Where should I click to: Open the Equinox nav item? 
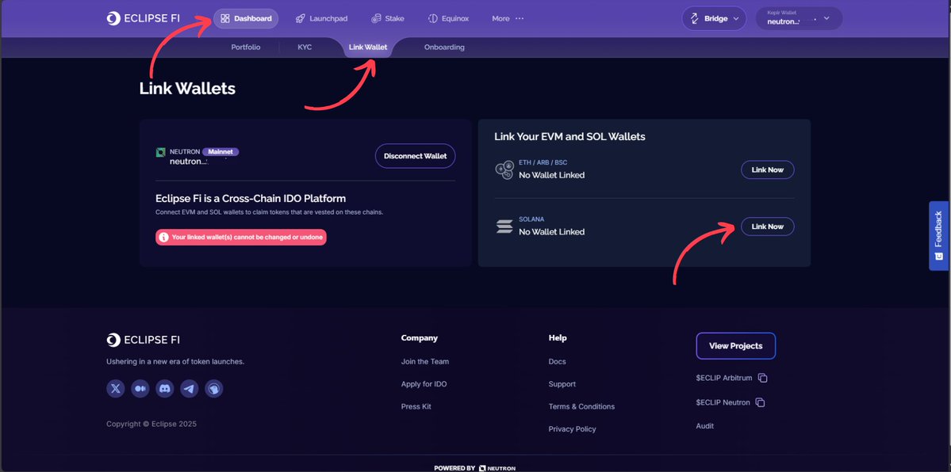tap(448, 19)
